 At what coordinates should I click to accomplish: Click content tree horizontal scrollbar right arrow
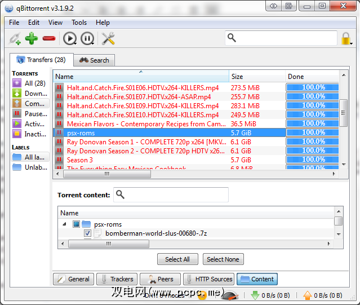click(328, 244)
